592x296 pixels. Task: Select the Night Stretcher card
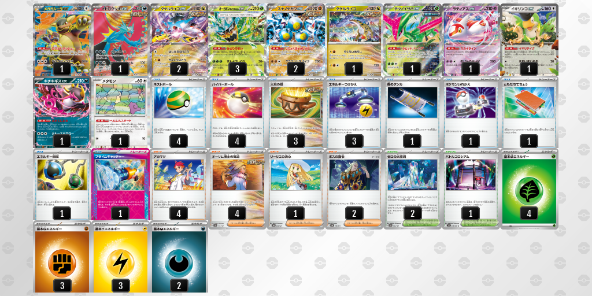tap(412, 112)
